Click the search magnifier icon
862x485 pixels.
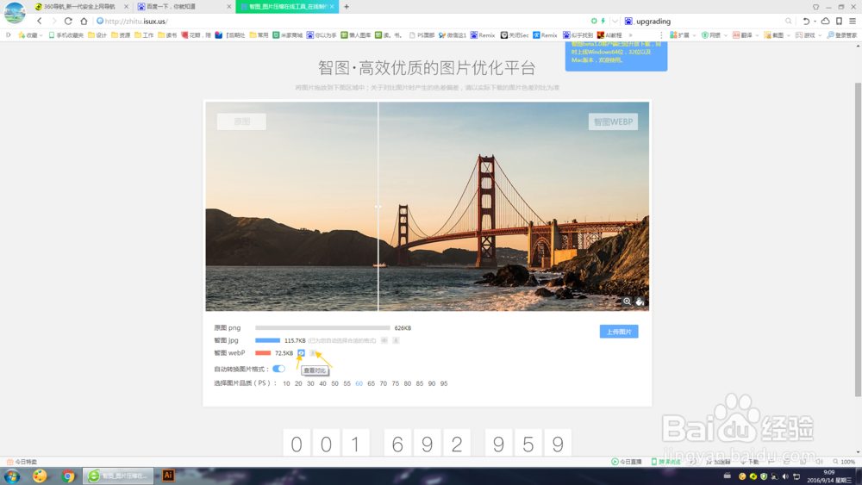(x=789, y=21)
